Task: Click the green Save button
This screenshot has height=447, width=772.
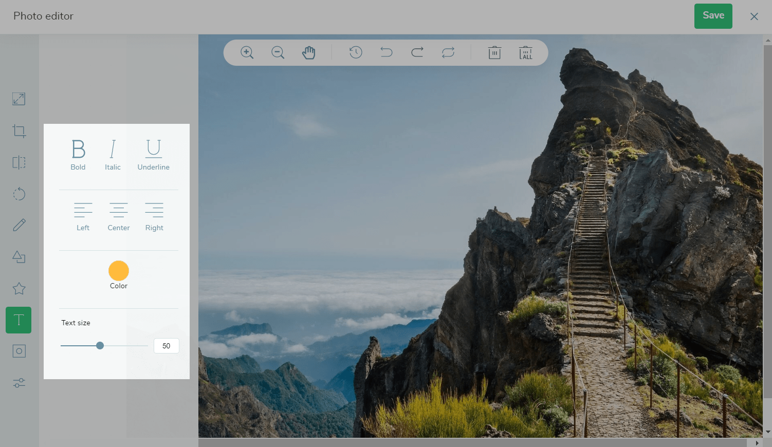Action: click(x=713, y=16)
